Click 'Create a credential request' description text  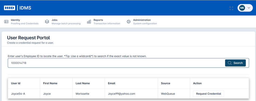click(30, 43)
